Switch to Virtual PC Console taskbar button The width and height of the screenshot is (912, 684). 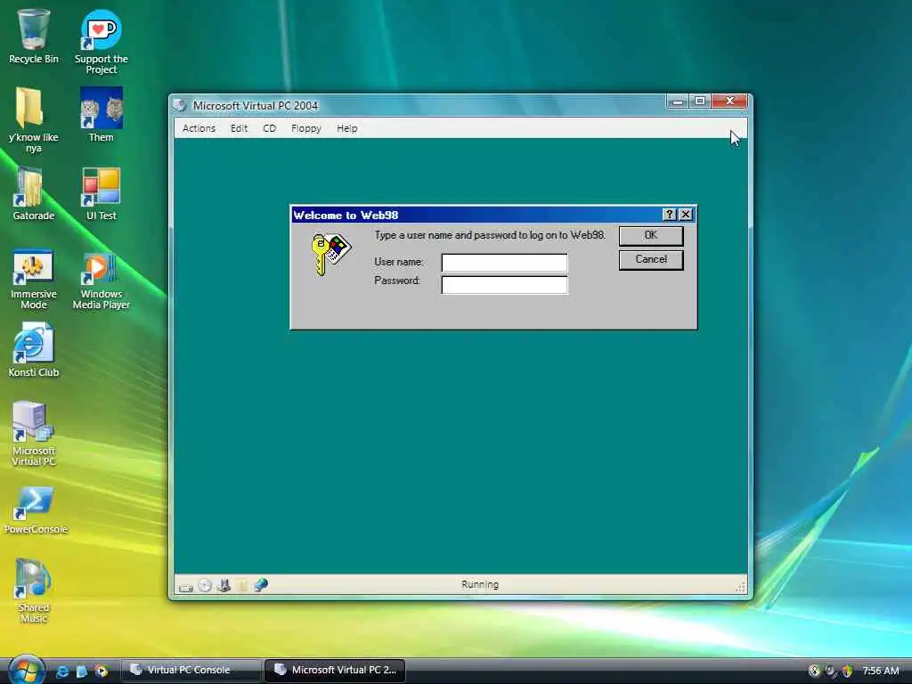point(191,670)
